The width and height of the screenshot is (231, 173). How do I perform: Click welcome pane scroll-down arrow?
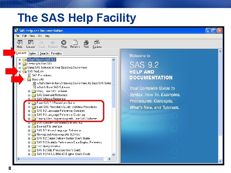pos(220,161)
